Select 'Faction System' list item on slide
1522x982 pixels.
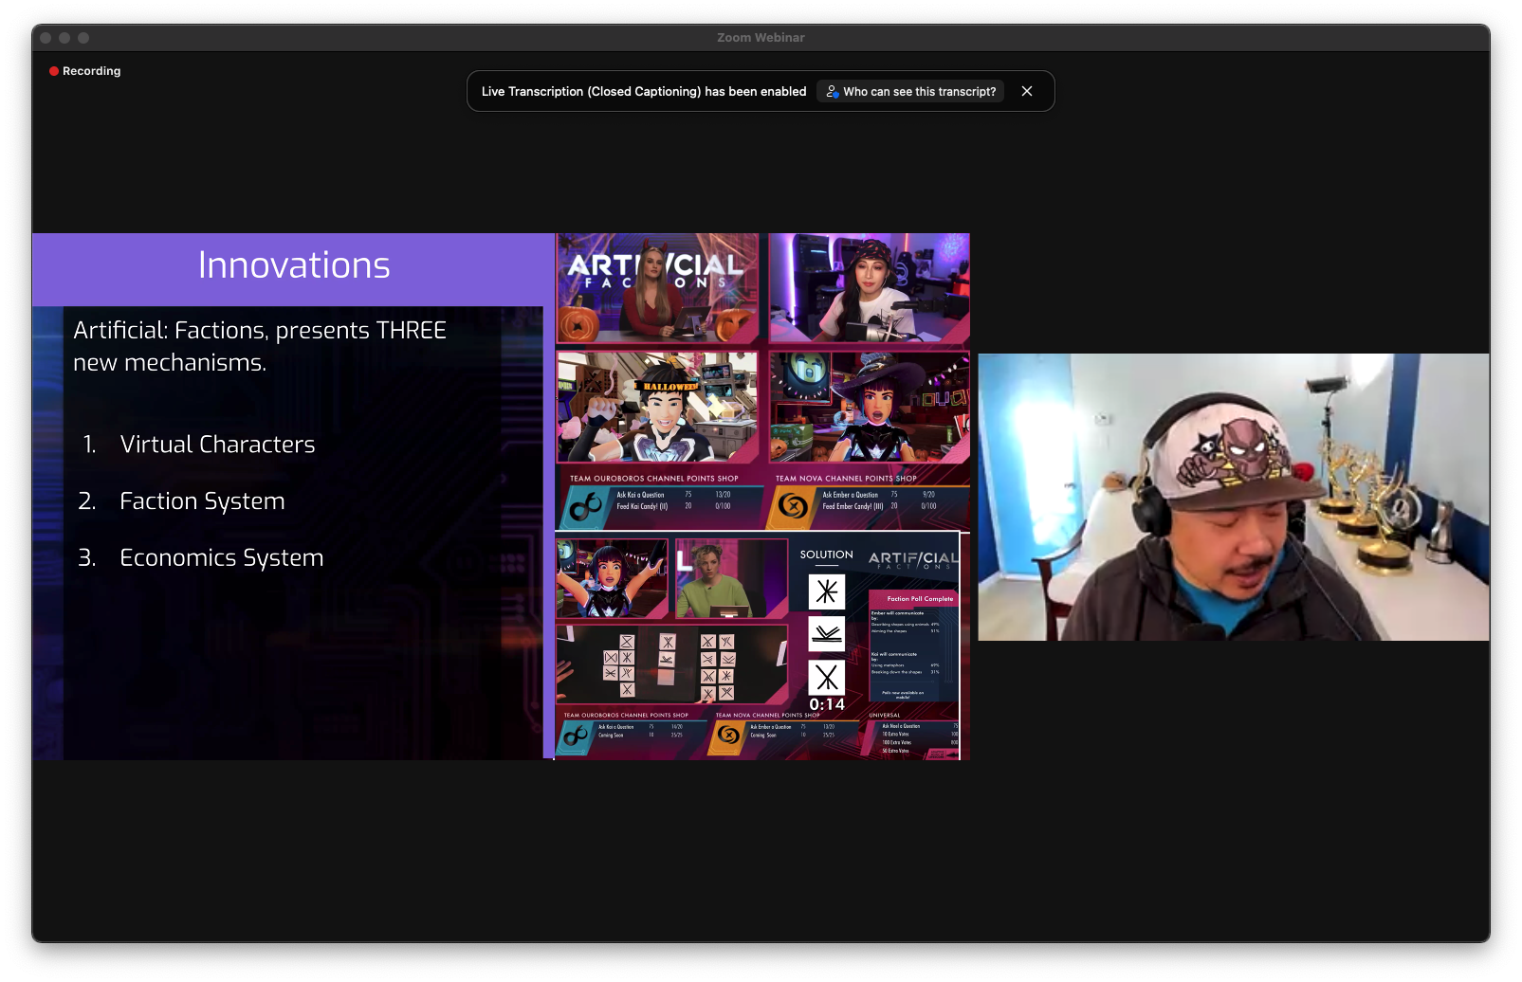(x=202, y=501)
